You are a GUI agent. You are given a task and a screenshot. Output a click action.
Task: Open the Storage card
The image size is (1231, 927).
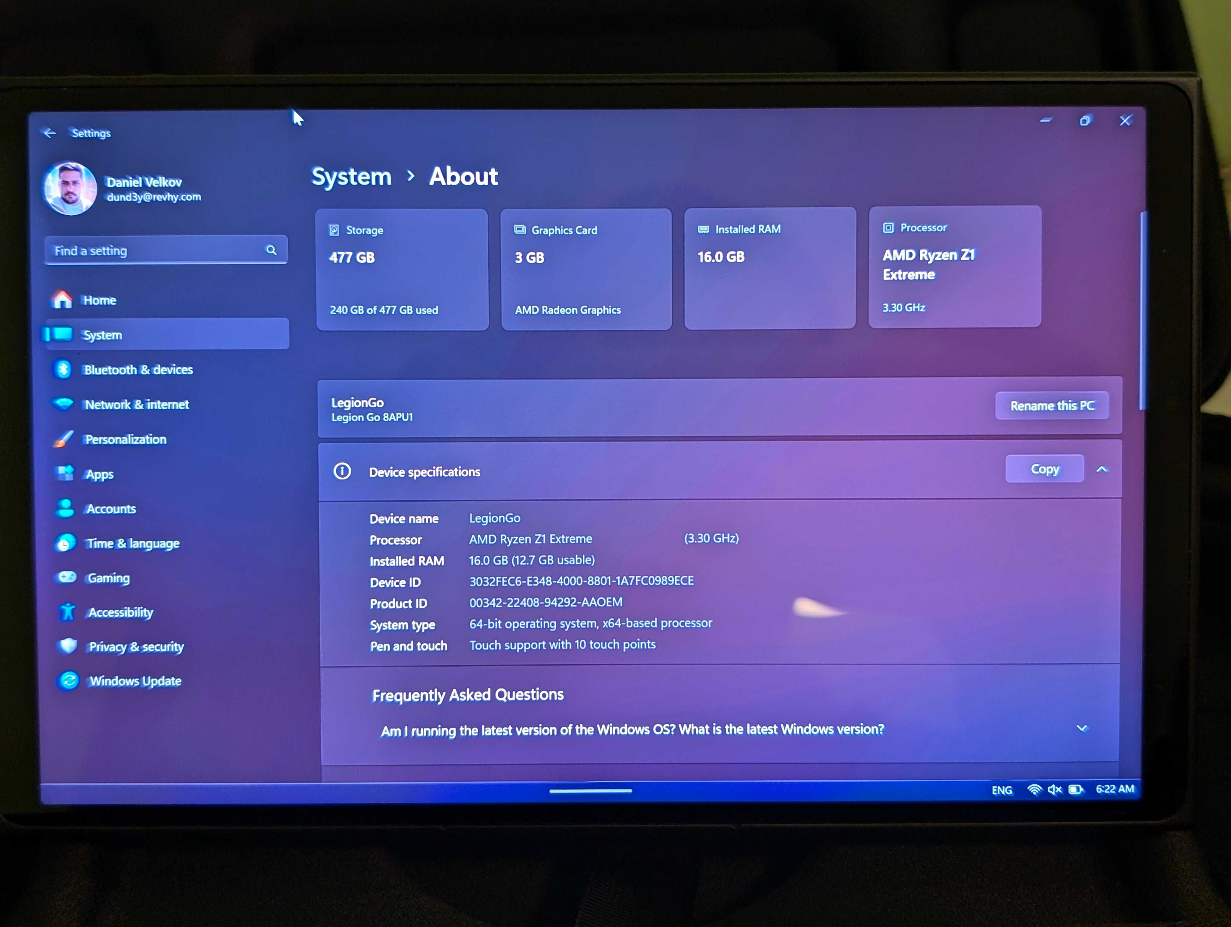tap(402, 270)
